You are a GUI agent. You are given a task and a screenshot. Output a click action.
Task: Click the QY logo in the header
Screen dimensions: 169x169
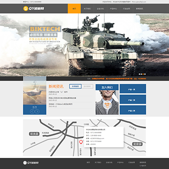34,8
